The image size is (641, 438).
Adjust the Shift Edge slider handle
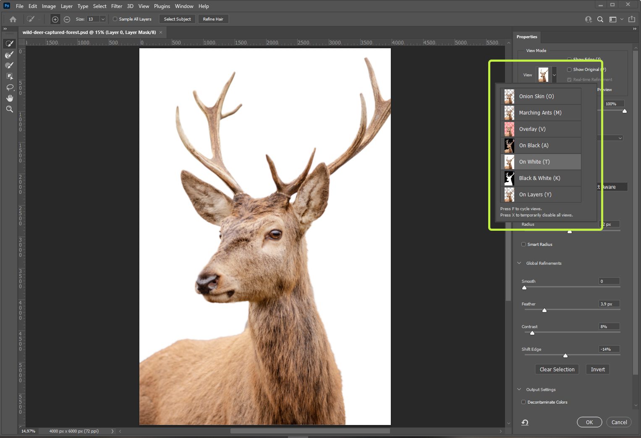[565, 356]
